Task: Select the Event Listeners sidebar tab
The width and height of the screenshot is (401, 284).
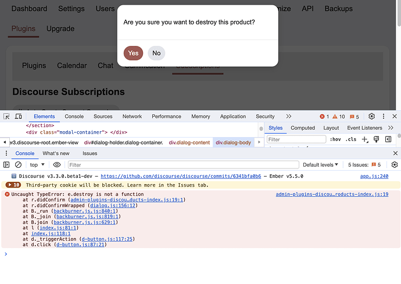Action: coord(364,128)
